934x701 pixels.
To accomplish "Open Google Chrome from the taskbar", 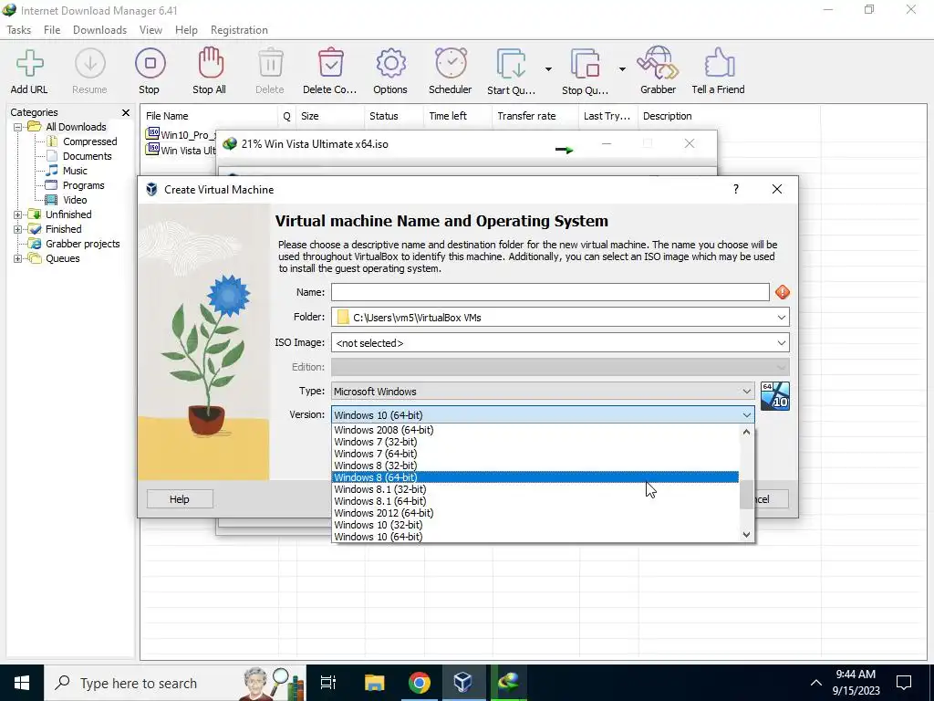I will coord(420,683).
